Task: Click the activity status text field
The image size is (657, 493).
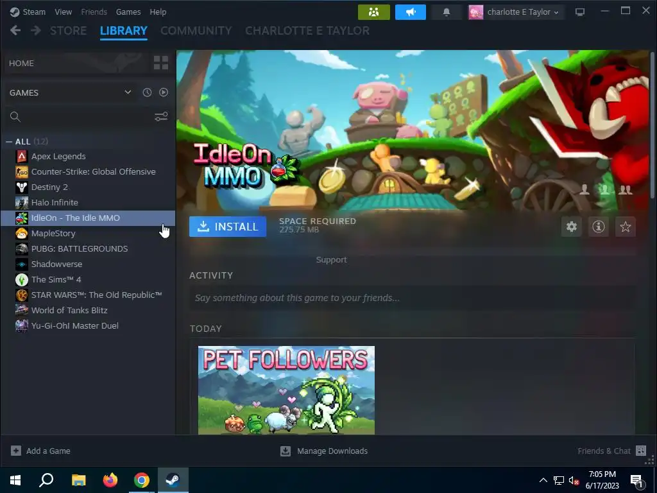Action: pos(413,298)
